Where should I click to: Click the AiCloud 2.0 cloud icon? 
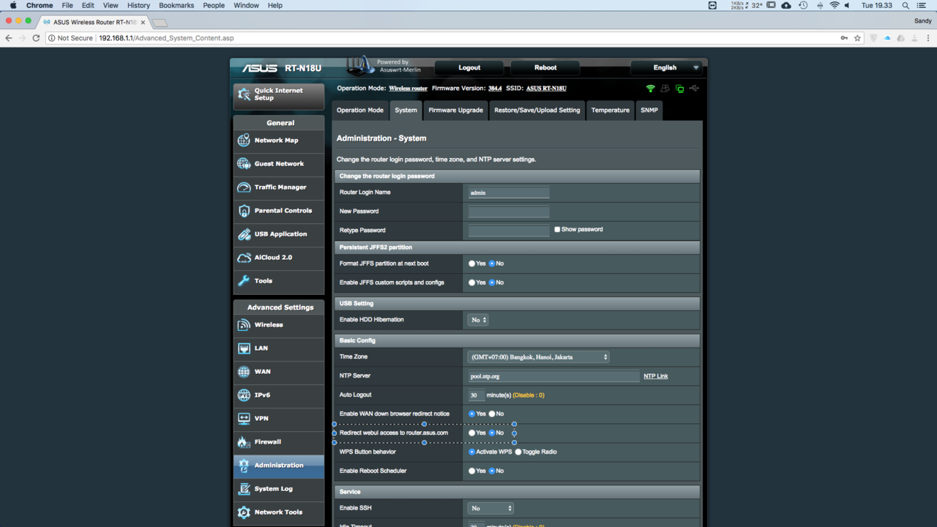(x=244, y=258)
